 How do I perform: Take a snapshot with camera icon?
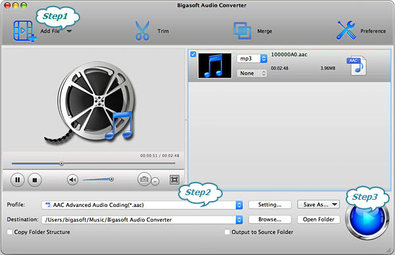click(x=144, y=179)
